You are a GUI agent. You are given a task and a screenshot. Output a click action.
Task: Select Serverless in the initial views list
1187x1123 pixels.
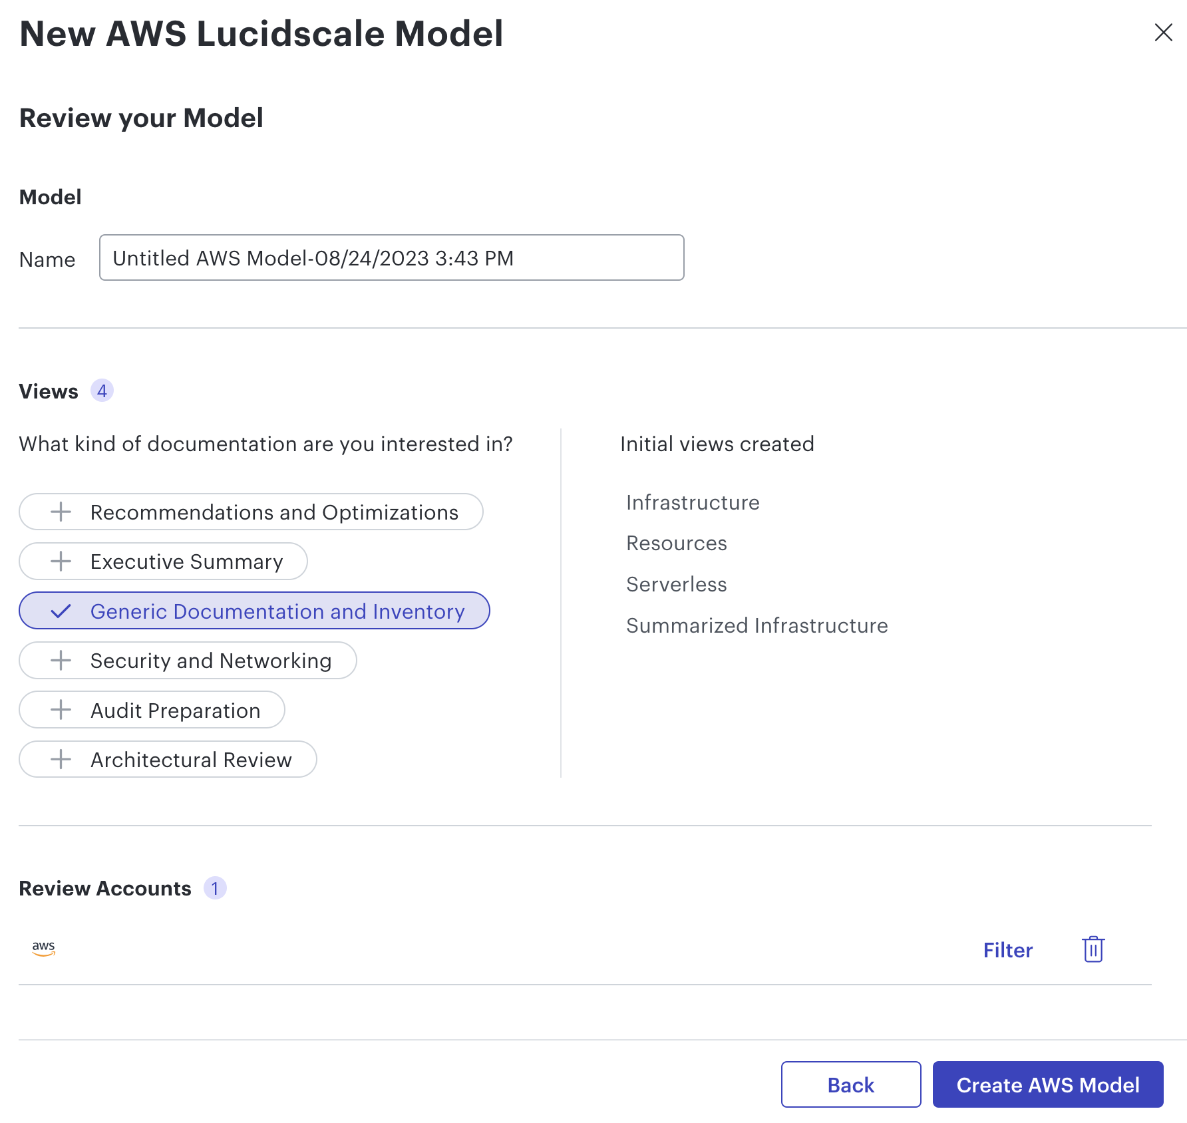point(676,584)
